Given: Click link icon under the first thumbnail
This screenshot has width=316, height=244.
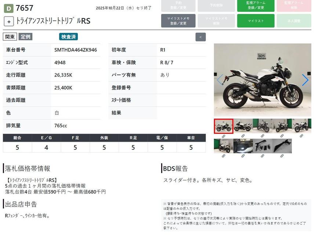Looking at the screenshot, I should [x=223, y=136].
